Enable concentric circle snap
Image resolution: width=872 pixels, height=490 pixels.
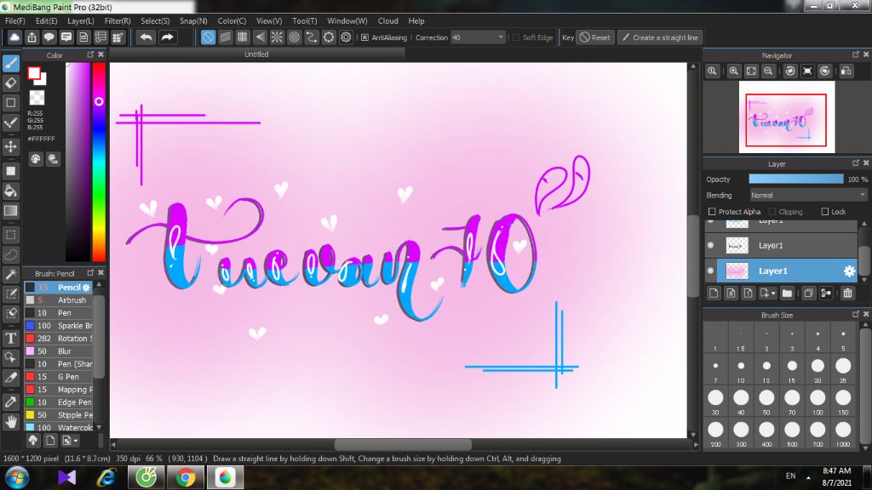pyautogui.click(x=294, y=37)
